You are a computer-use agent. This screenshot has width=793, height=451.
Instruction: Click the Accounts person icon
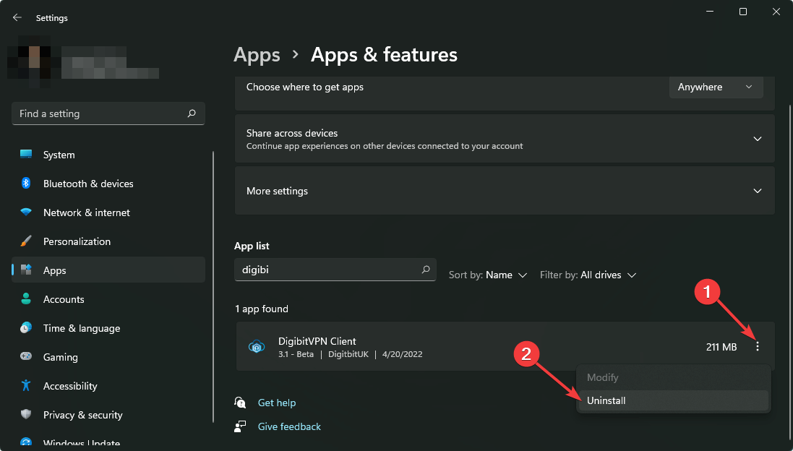[27, 299]
